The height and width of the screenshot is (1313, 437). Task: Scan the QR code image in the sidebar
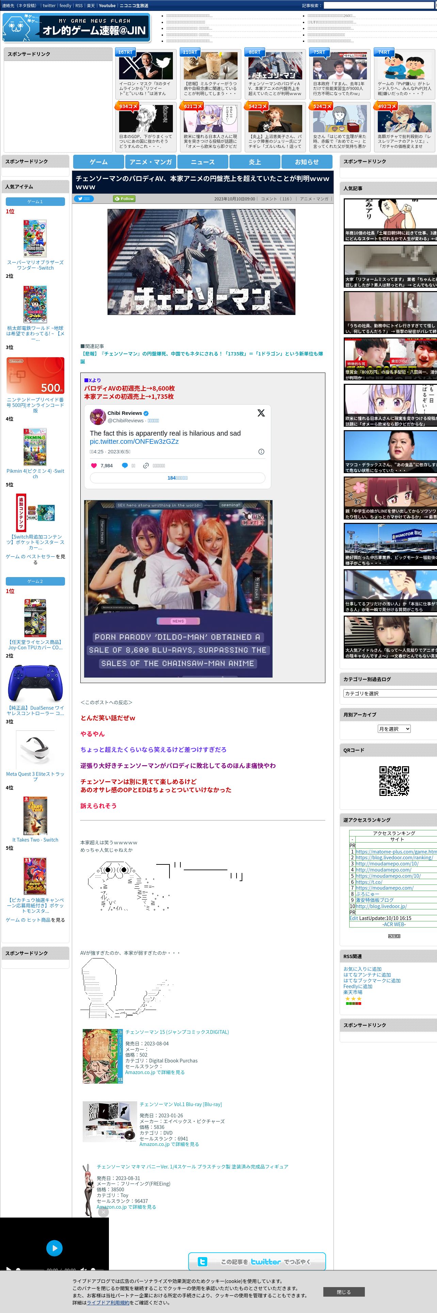click(x=394, y=780)
